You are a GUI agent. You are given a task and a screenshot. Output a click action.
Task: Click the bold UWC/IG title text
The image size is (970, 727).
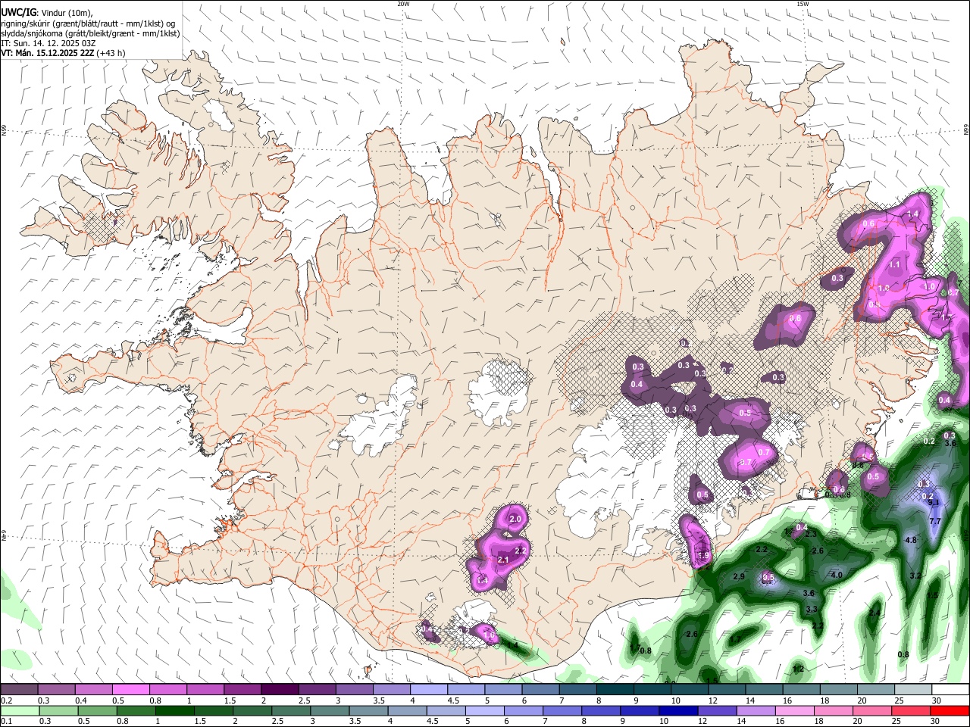18,12
